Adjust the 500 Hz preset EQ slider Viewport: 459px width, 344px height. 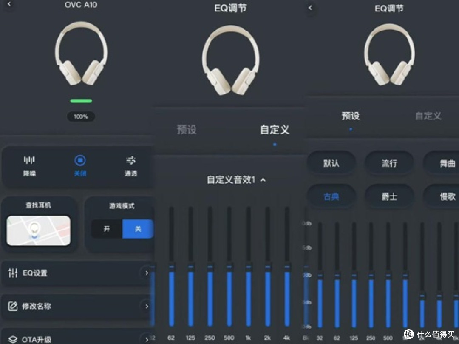pyautogui.click(x=388, y=276)
